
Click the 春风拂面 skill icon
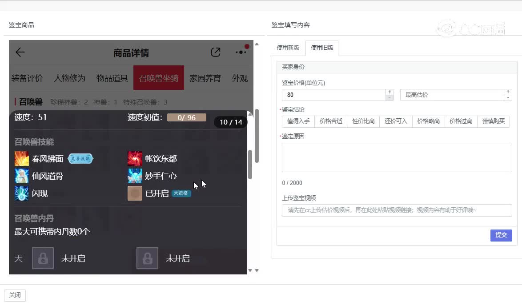click(22, 158)
